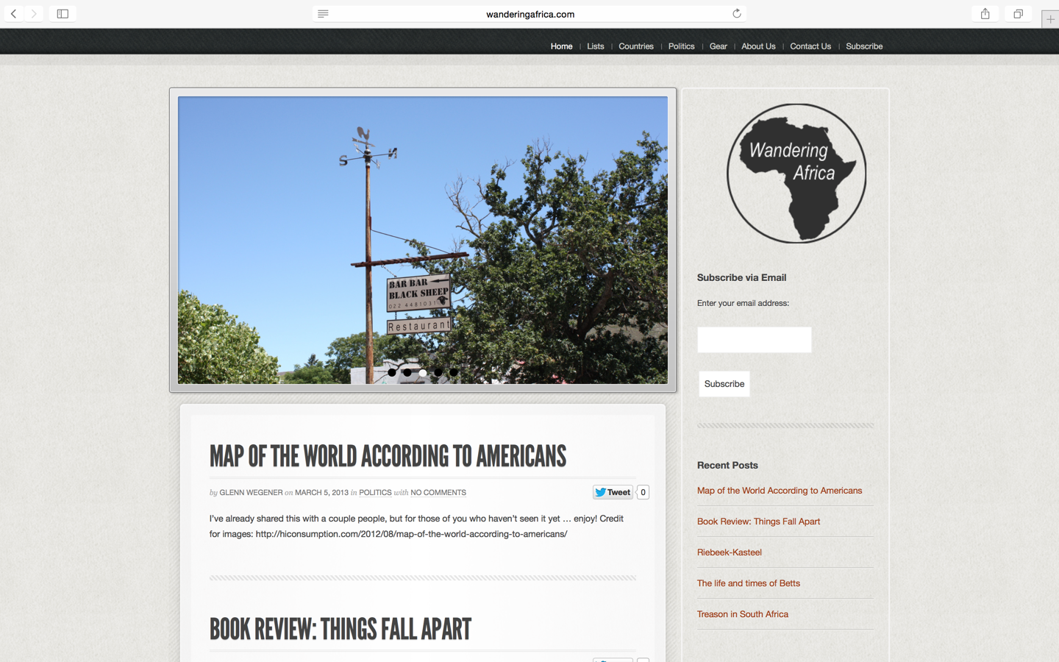Select the last slideshow dot
The width and height of the screenshot is (1059, 662).
tap(454, 373)
